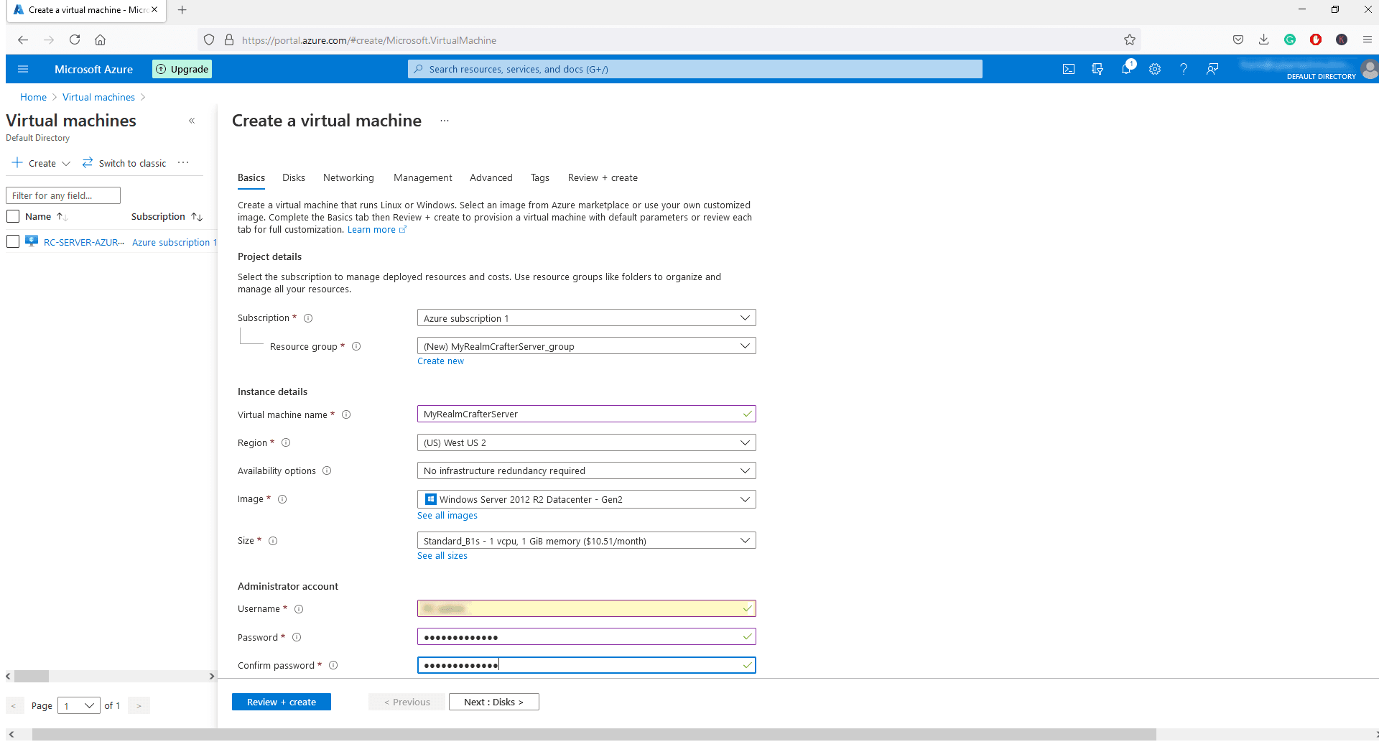This screenshot has height=747, width=1379.
Task: Click the browser back arrow
Action: (23, 40)
